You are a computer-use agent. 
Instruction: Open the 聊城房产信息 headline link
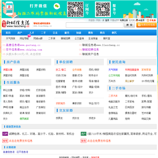pyautogui.click(x=90, y=54)
